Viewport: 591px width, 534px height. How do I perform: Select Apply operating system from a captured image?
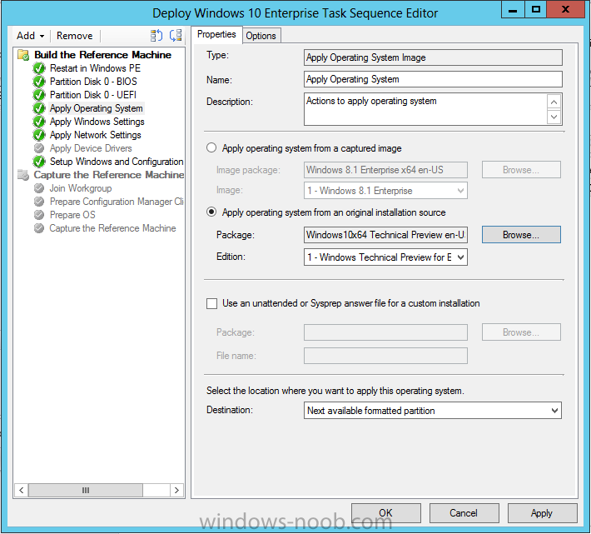tap(211, 147)
